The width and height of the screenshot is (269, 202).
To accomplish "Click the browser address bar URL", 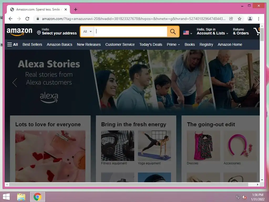I will pyautogui.click(x=134, y=19).
